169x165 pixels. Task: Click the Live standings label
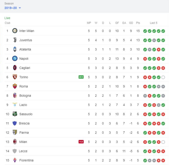(x=7, y=18)
